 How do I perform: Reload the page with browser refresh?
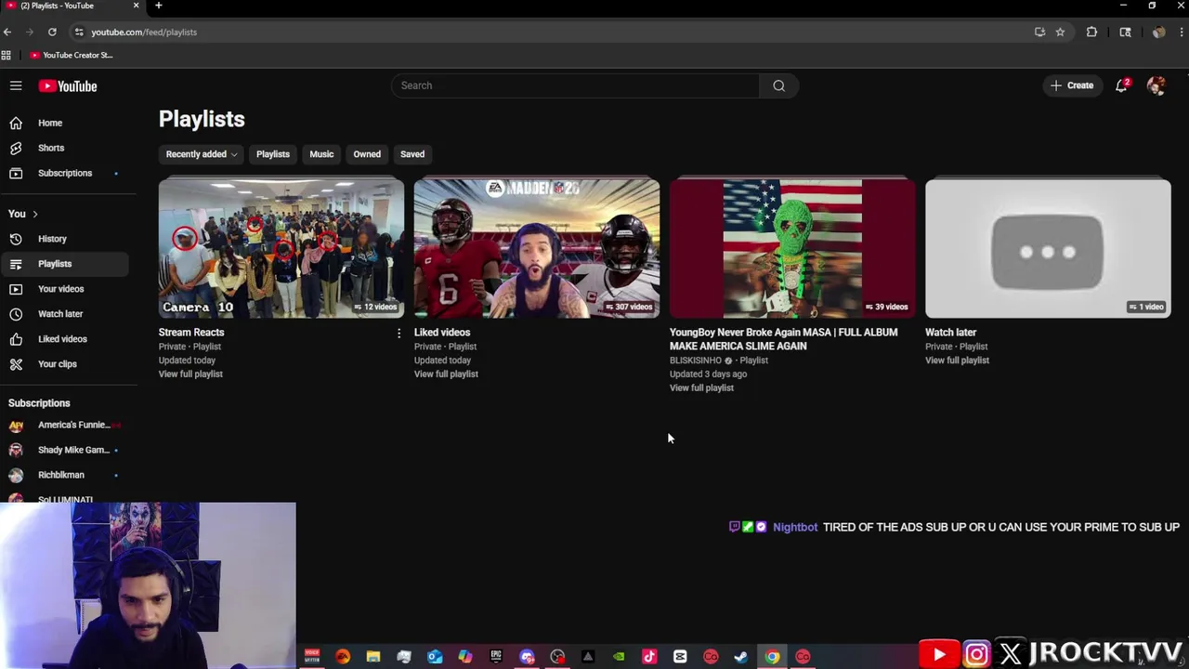52,32
